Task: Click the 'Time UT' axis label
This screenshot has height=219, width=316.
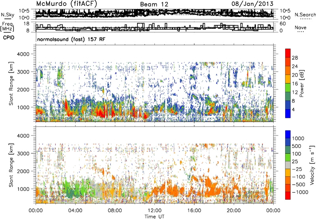Action: (154, 217)
